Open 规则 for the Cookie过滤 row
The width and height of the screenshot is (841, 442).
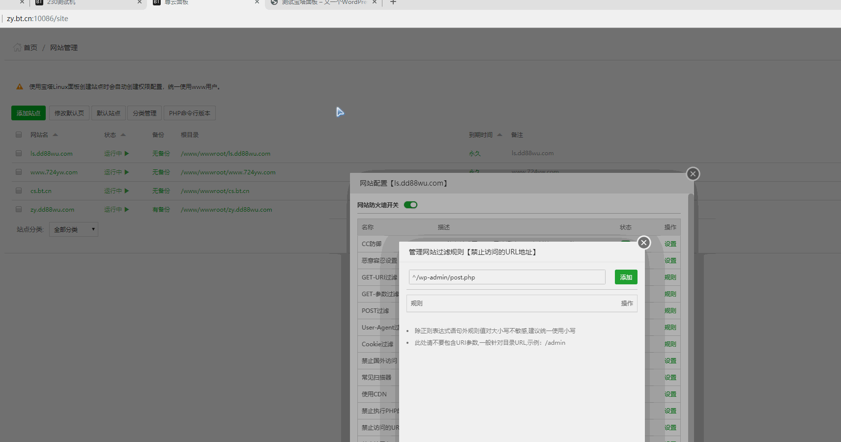(x=670, y=344)
